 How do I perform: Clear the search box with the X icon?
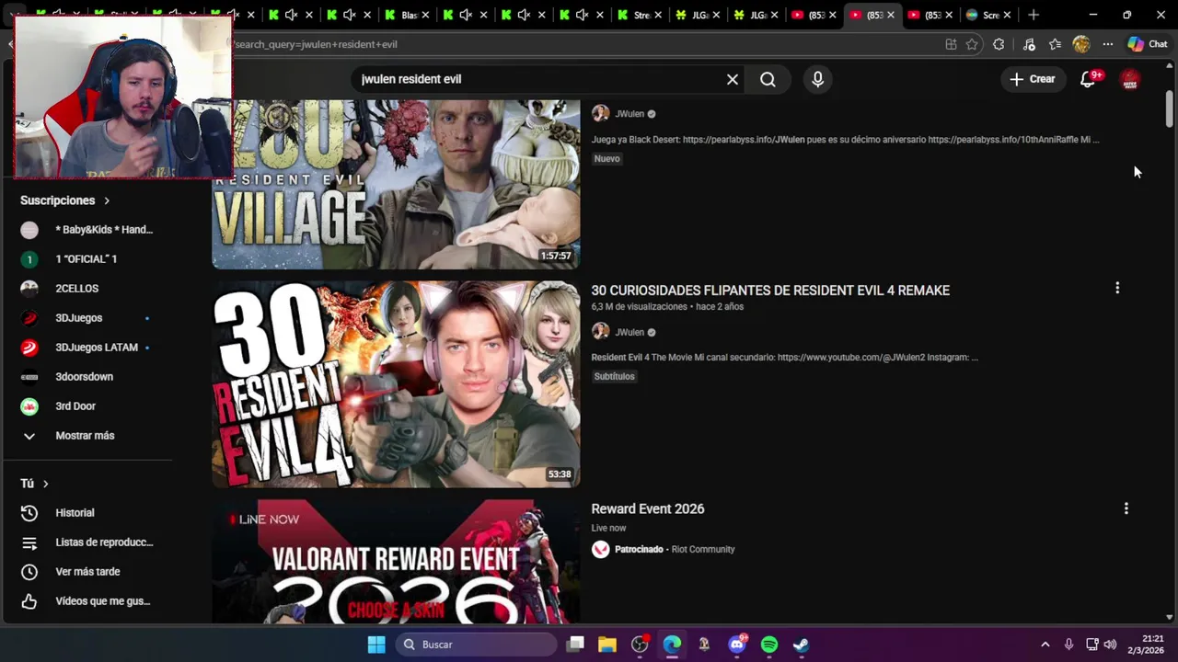733,79
